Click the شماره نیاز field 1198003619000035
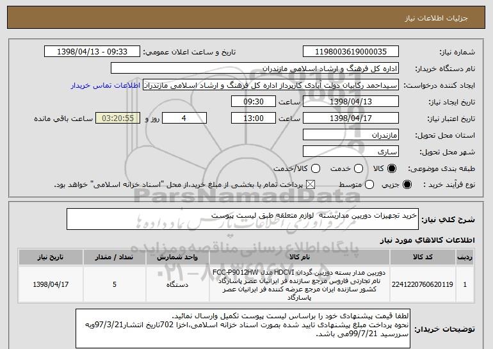493x349 pixels. [351, 52]
